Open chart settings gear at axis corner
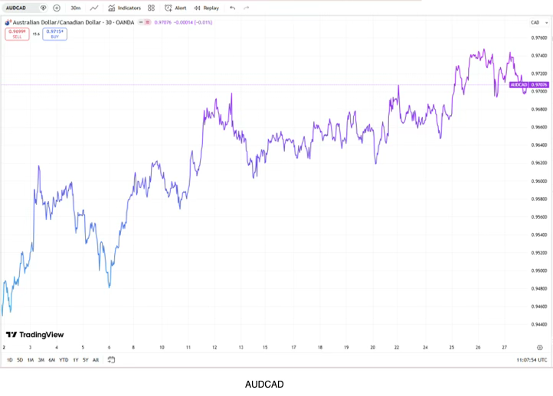This screenshot has width=553, height=396. click(x=539, y=347)
